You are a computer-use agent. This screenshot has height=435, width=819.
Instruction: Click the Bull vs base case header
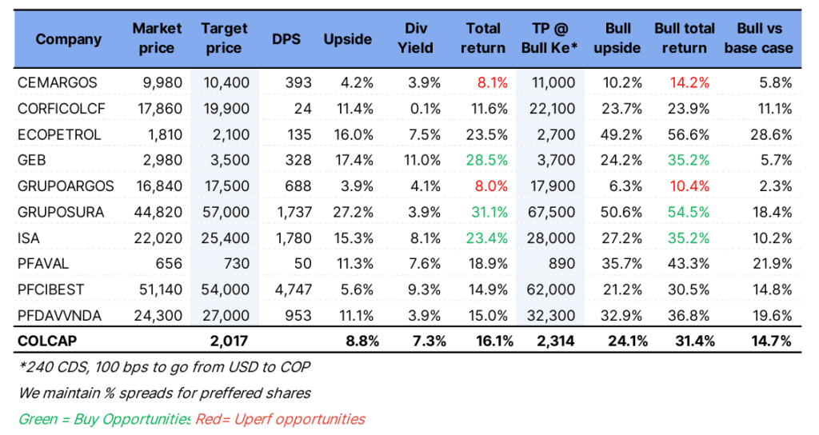(x=758, y=38)
